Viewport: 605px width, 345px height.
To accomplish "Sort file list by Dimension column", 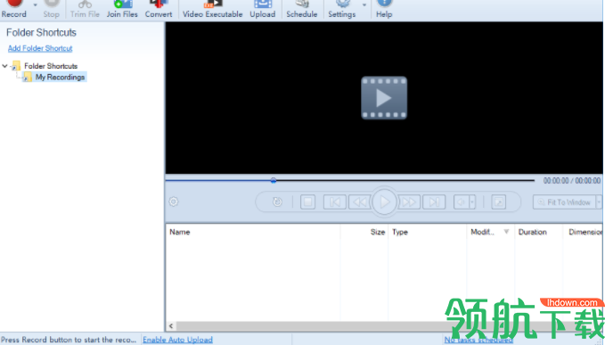I will tap(583, 232).
